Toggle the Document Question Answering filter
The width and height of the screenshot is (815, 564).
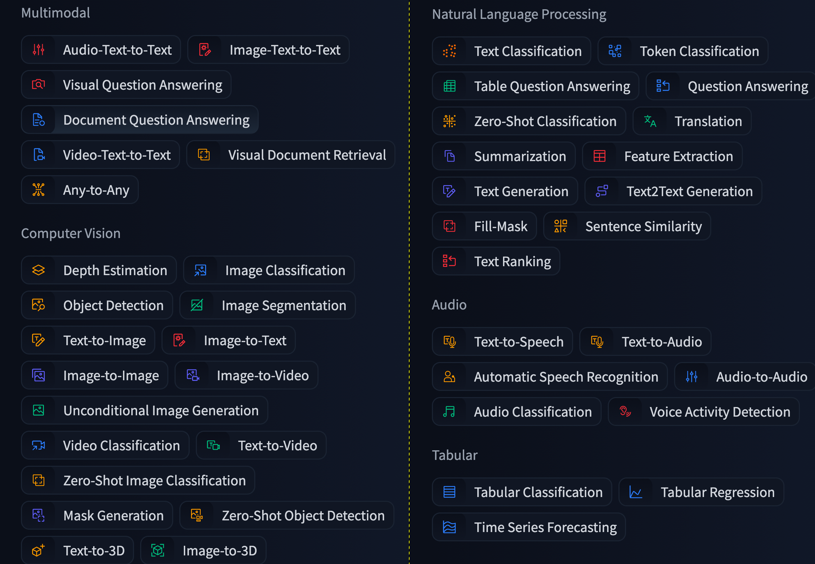tap(139, 120)
